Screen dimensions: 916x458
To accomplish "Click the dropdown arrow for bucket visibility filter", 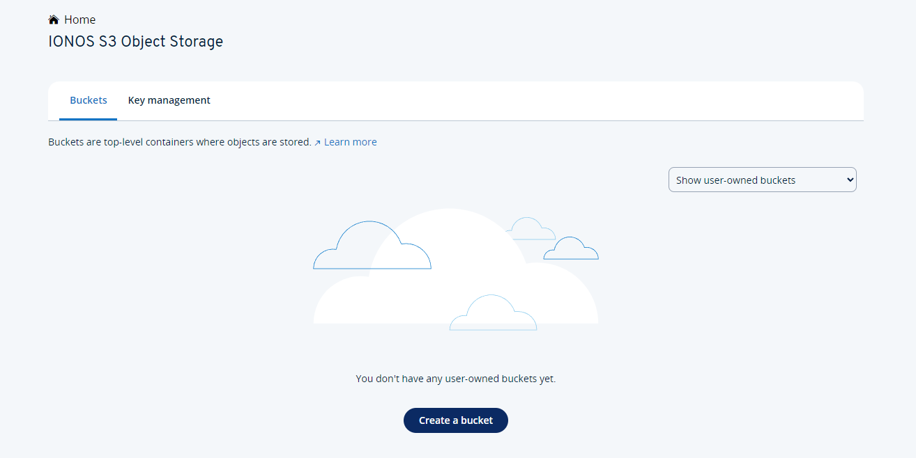I will 848,180.
